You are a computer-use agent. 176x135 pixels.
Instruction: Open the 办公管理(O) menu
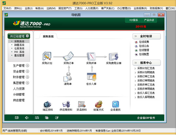tap(124, 8)
